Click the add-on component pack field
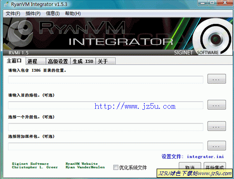This screenshot has height=179, width=234. [x=106, y=146]
